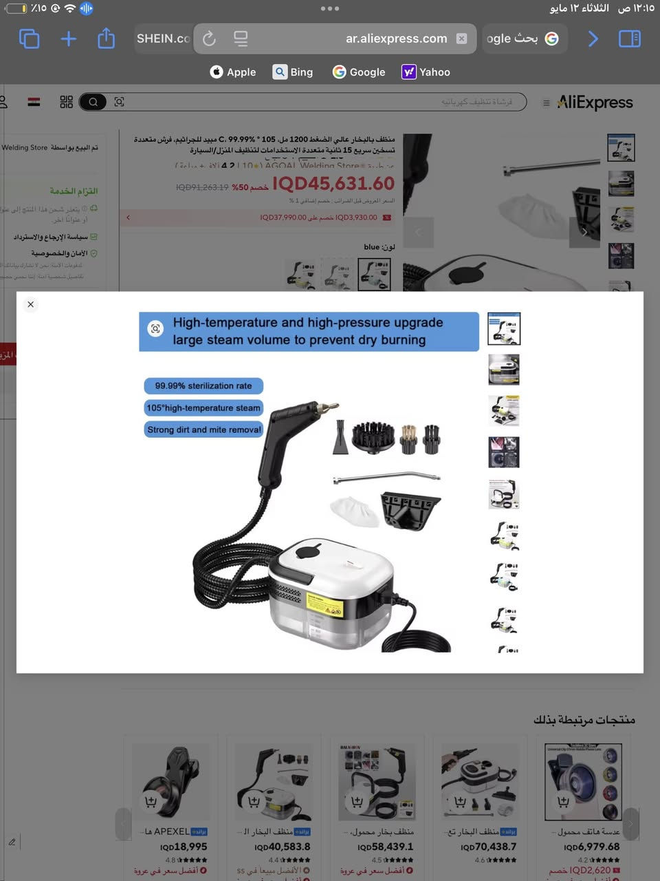Select the second popup thumbnail
This screenshot has width=660, height=881.
504,370
